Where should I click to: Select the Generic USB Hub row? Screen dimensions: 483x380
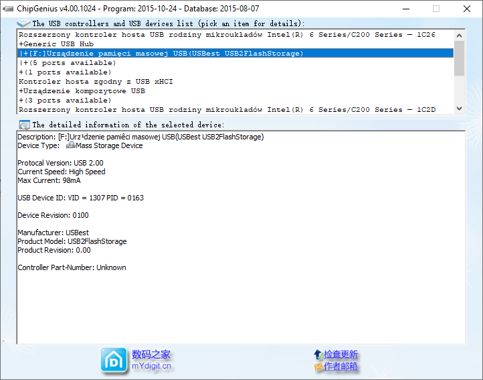pos(235,44)
